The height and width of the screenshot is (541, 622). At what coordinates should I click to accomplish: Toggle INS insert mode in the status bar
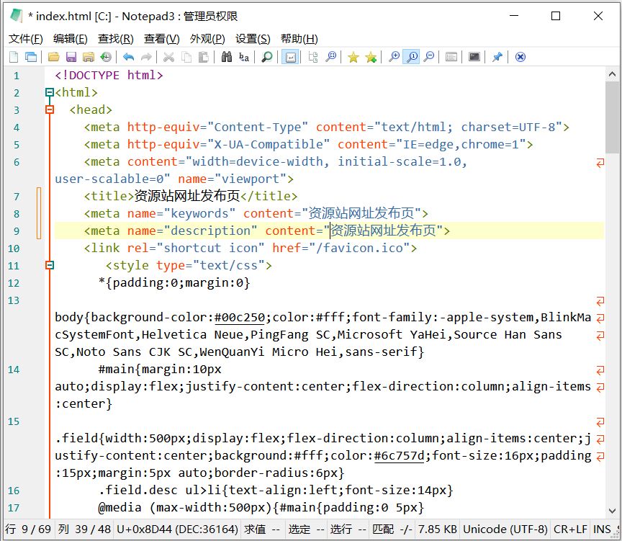pos(601,529)
